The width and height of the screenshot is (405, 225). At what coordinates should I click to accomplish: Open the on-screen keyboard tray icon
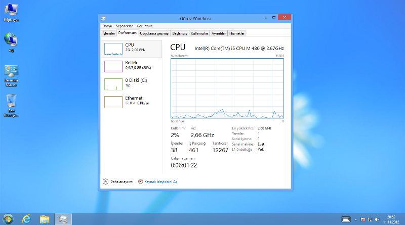346,219
